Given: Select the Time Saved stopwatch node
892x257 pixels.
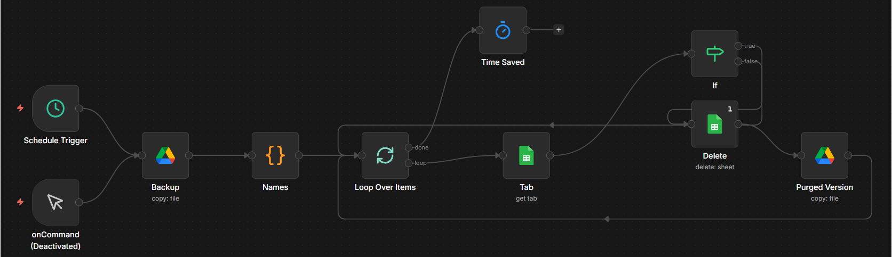Looking at the screenshot, I should coord(503,30).
